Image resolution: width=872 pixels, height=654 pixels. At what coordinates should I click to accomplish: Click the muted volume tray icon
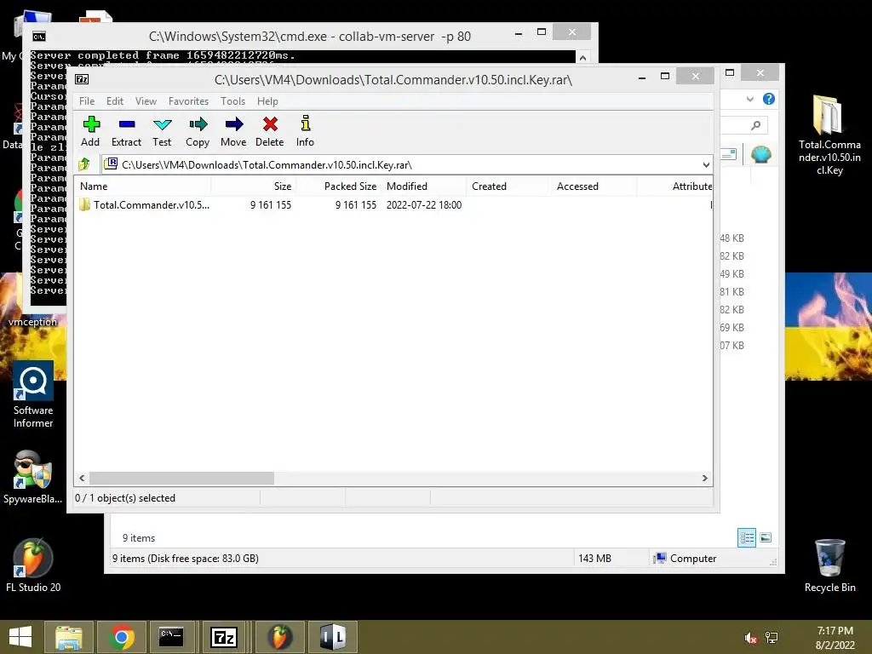750,638
